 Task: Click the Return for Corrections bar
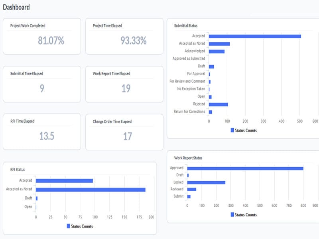211,112
